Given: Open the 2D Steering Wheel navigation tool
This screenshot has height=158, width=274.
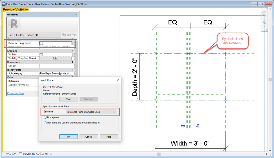Looking at the screenshot, I should [x=264, y=13].
